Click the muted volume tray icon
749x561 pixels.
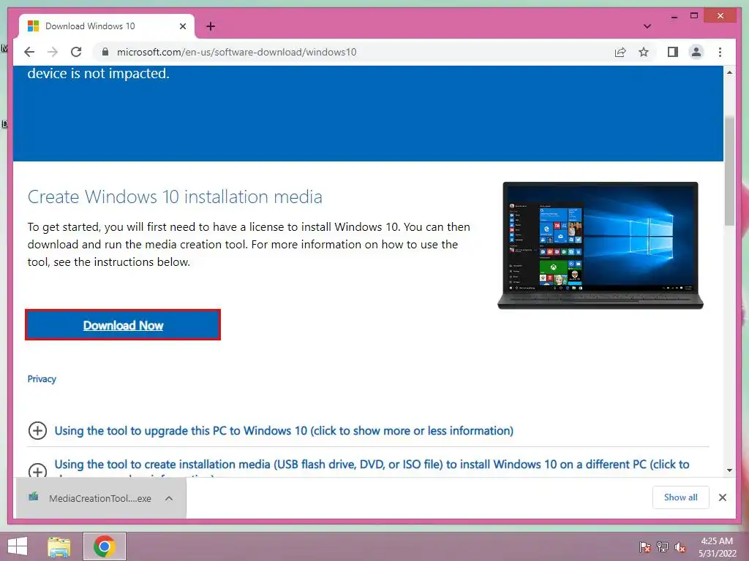(680, 547)
